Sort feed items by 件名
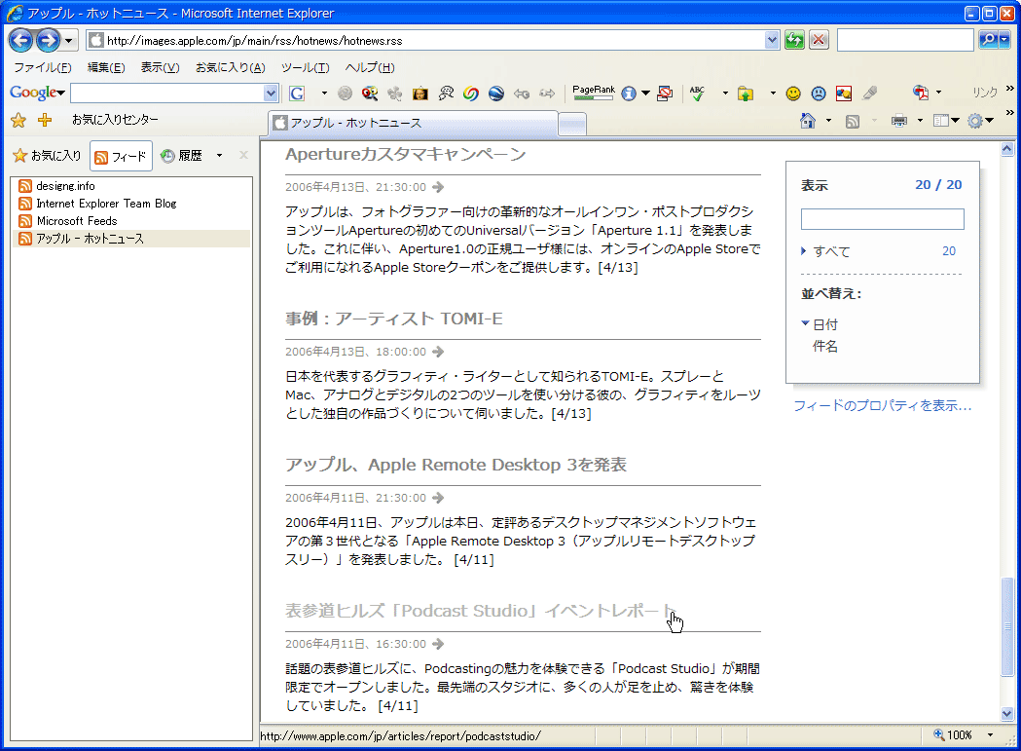The width and height of the screenshot is (1021, 751). tap(825, 346)
